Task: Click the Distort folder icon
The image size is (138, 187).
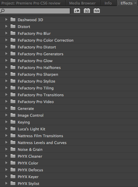Action: click(x=13, y=26)
